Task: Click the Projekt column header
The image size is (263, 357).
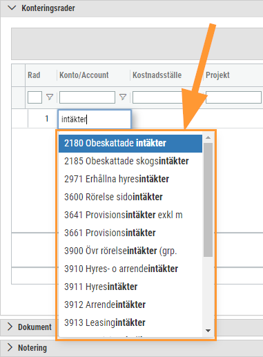Action: tap(217, 75)
